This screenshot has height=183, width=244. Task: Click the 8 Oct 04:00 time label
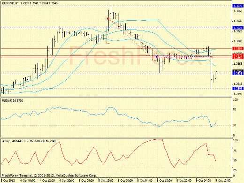[145, 180]
